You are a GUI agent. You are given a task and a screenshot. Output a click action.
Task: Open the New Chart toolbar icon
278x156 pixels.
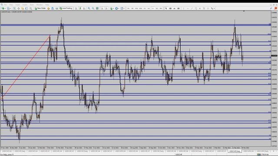[x=3, y=8]
